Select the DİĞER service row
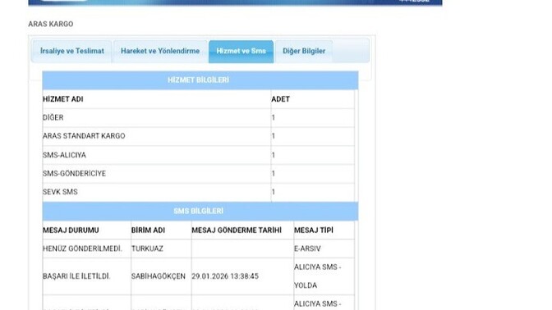 tap(198, 118)
